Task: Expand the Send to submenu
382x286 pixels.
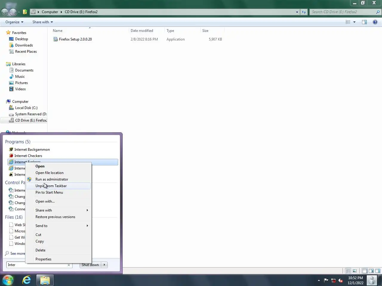Action: [x=58, y=226]
